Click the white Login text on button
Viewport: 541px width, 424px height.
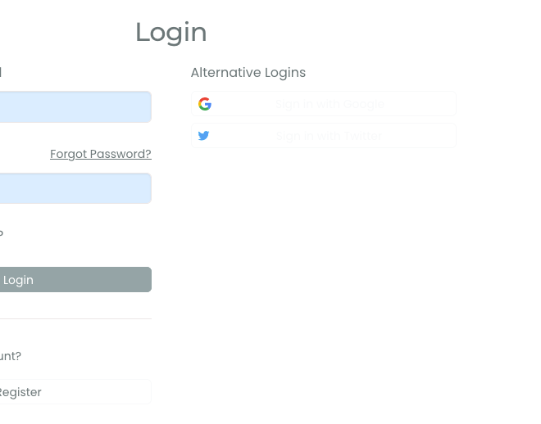(x=18, y=280)
